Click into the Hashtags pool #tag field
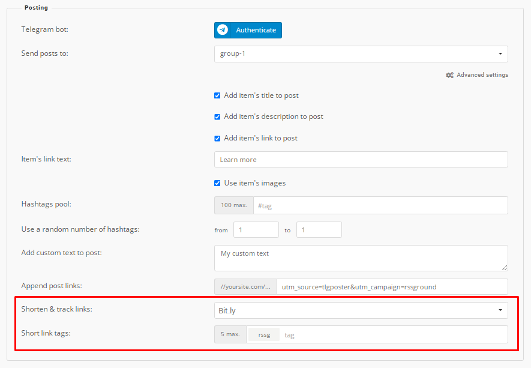Screen dimensions: 531x368 (380, 205)
